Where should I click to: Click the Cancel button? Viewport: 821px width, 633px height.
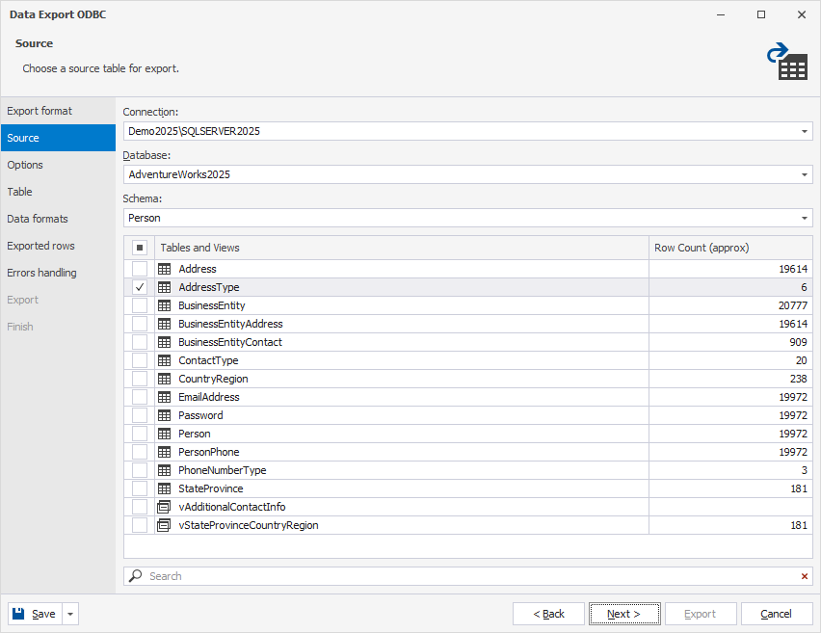[x=776, y=614]
